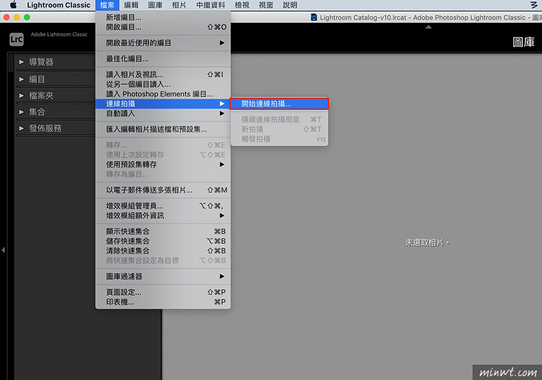This screenshot has height=380, width=542.
Task: Choose 清除快速集合
Action: [x=163, y=250]
